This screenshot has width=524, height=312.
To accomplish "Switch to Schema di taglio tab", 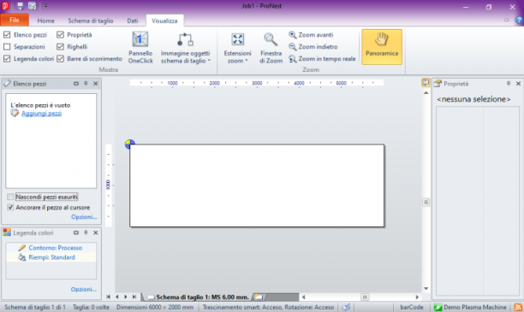I will tap(91, 21).
